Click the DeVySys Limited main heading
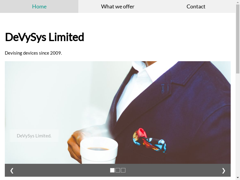 point(44,37)
